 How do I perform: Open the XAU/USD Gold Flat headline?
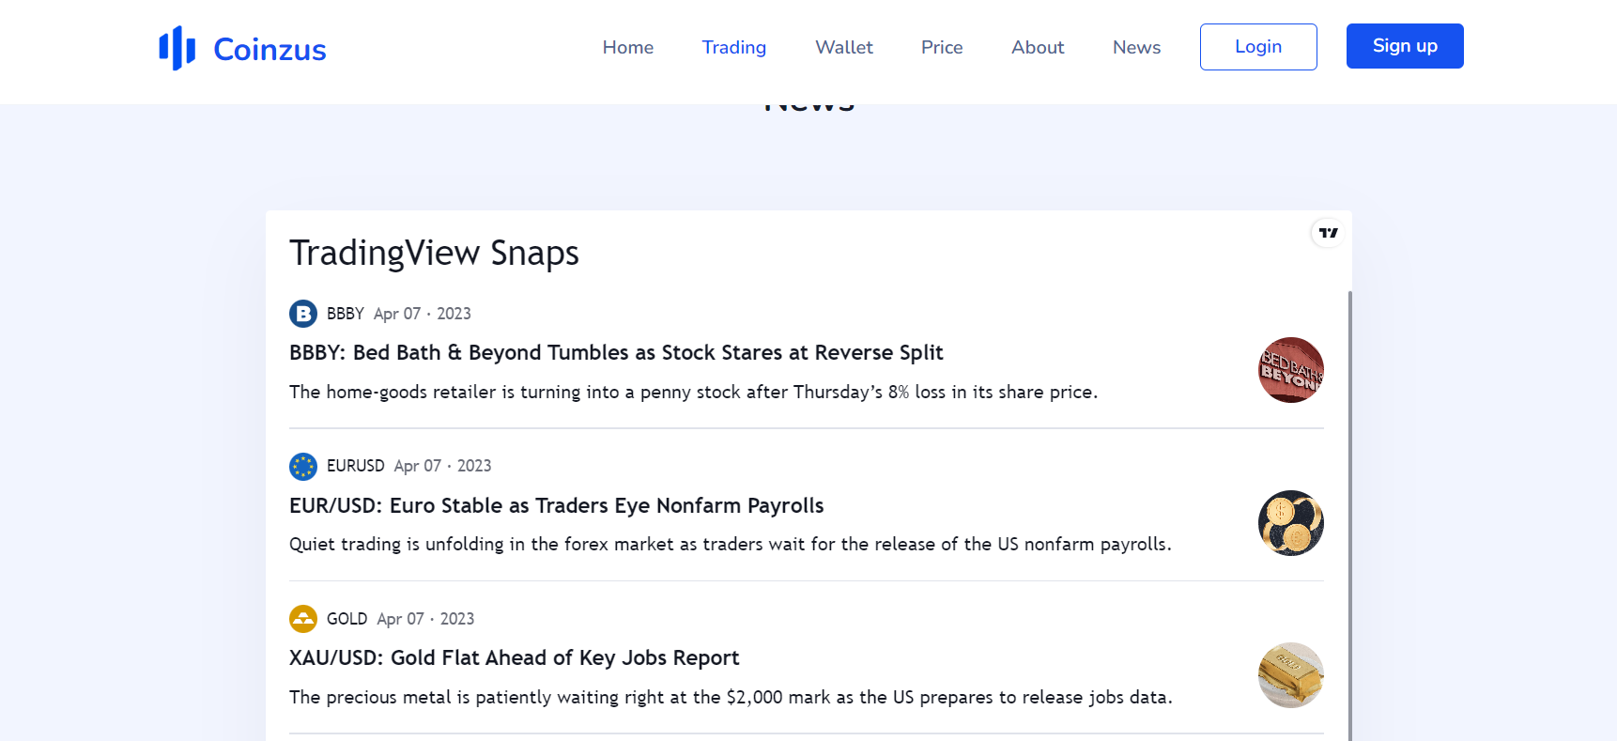tap(514, 658)
